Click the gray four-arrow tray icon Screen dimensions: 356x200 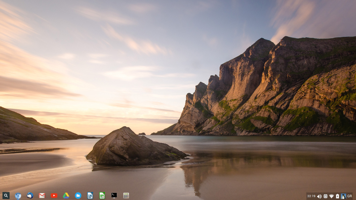coord(325,196)
